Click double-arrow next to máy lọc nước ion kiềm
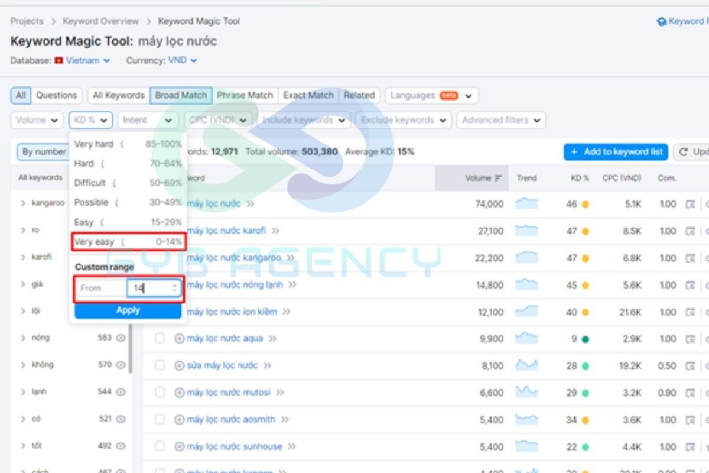This screenshot has width=709, height=473. tap(288, 312)
